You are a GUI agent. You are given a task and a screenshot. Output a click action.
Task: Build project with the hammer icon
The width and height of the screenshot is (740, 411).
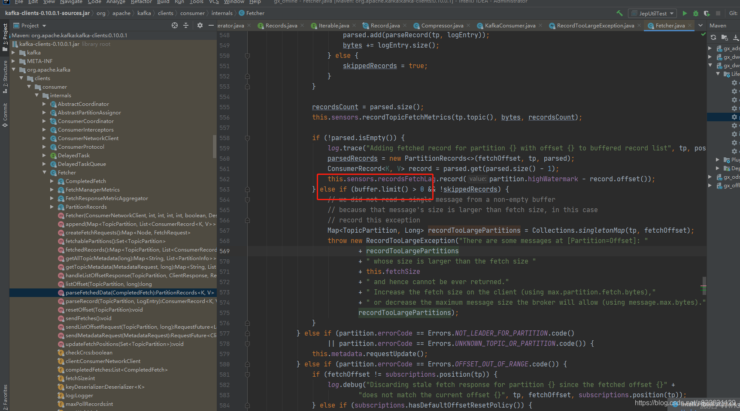tap(619, 13)
